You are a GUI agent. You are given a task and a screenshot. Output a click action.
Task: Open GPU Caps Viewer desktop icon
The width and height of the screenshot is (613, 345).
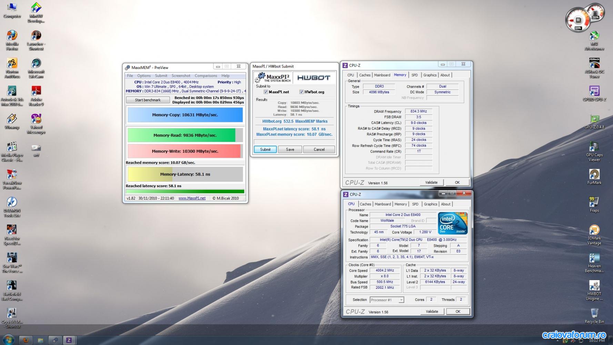point(594,151)
